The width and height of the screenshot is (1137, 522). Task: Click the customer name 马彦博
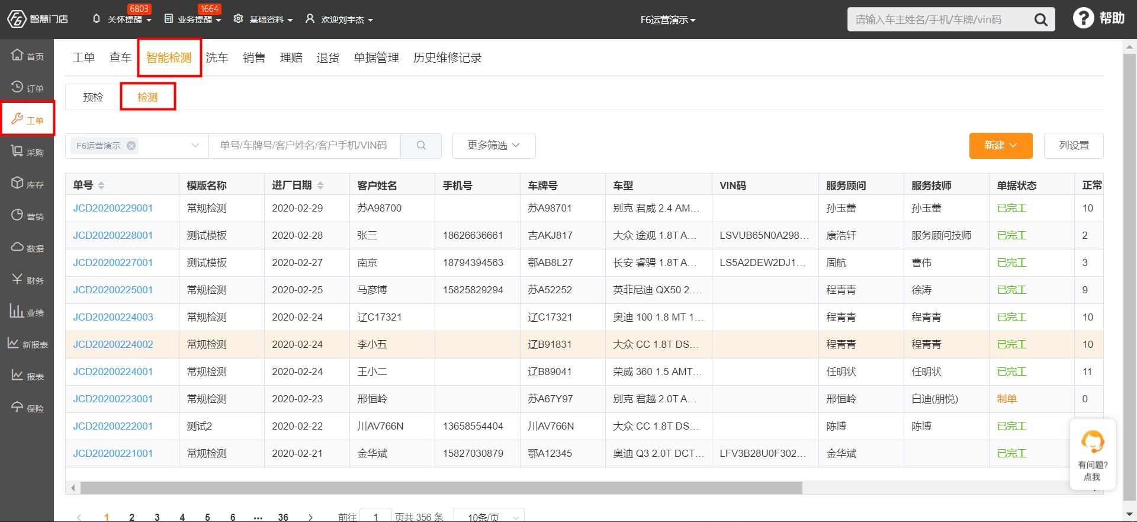372,290
